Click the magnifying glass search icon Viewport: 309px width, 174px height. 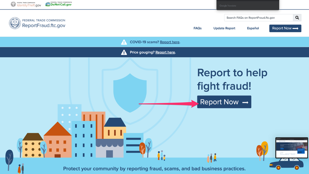point(297,18)
